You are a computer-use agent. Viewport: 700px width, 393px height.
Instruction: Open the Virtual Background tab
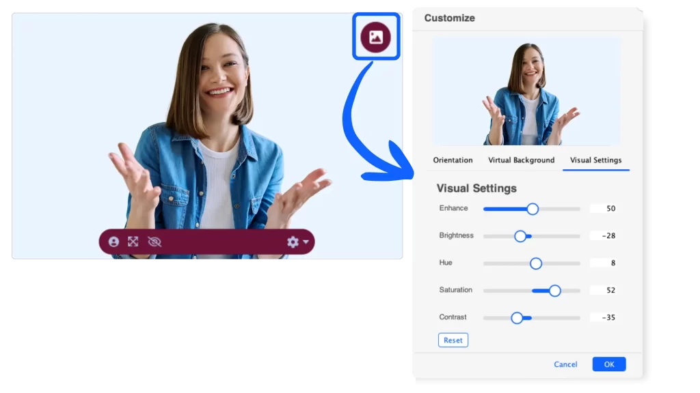521,160
